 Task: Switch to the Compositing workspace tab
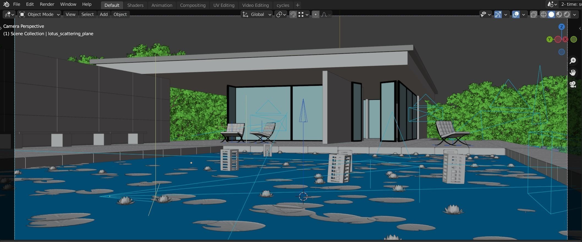193,5
